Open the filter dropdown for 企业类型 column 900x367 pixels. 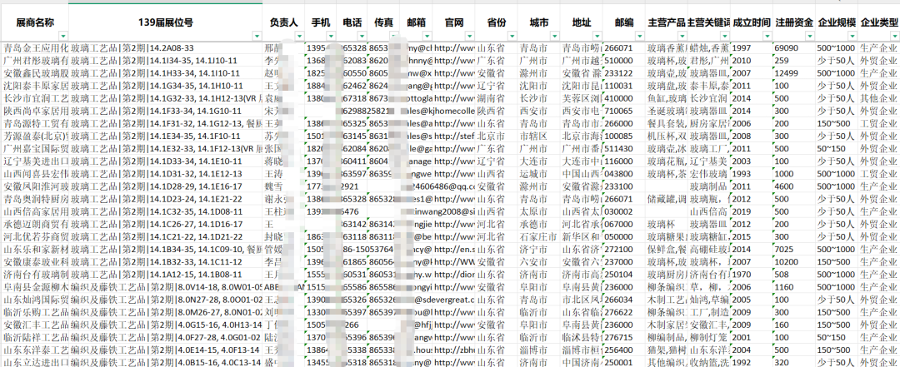tap(893, 36)
